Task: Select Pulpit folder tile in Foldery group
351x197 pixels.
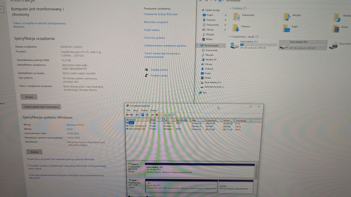Action: 291,28
